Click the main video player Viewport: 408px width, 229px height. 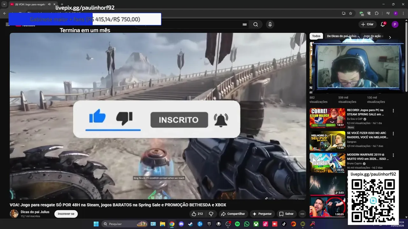pos(158,116)
